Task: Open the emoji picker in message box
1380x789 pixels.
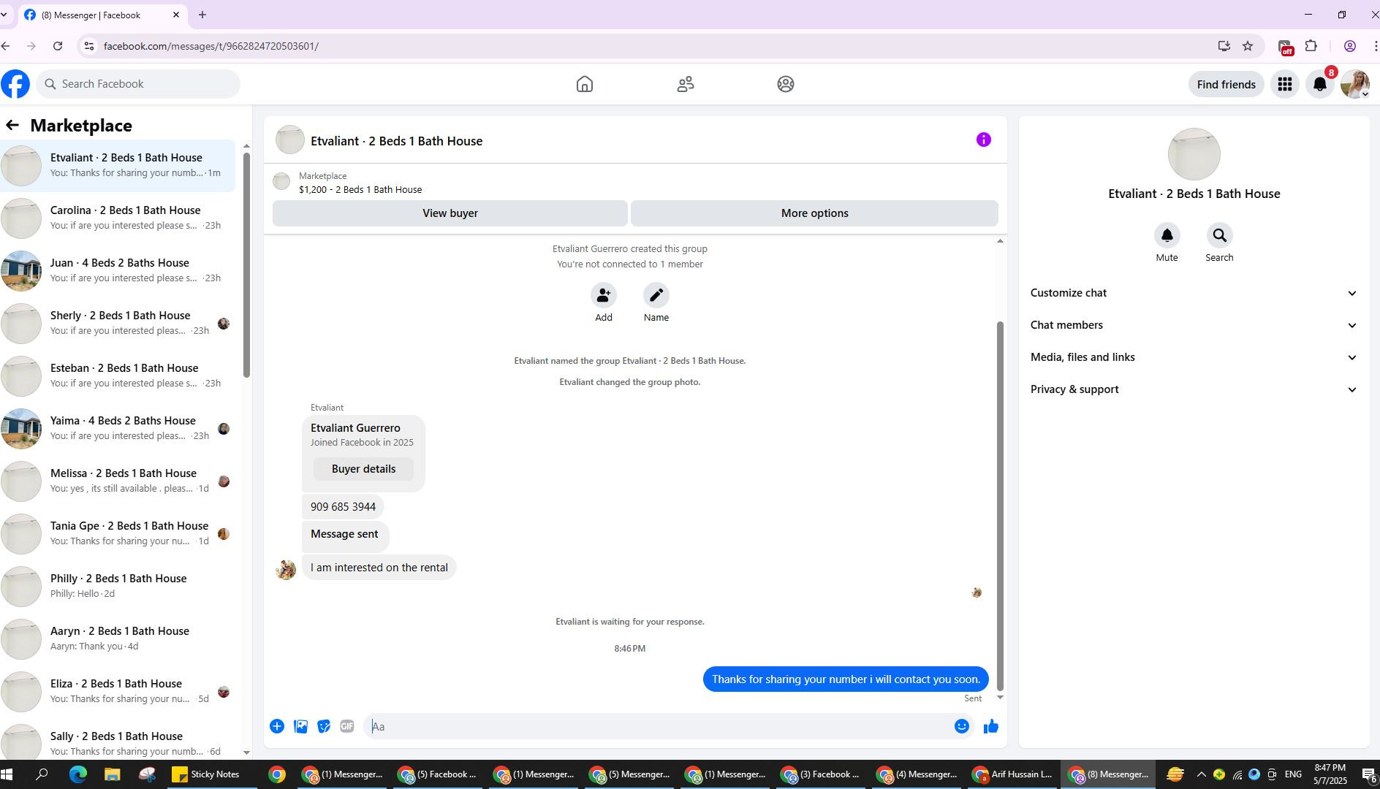Action: click(962, 726)
